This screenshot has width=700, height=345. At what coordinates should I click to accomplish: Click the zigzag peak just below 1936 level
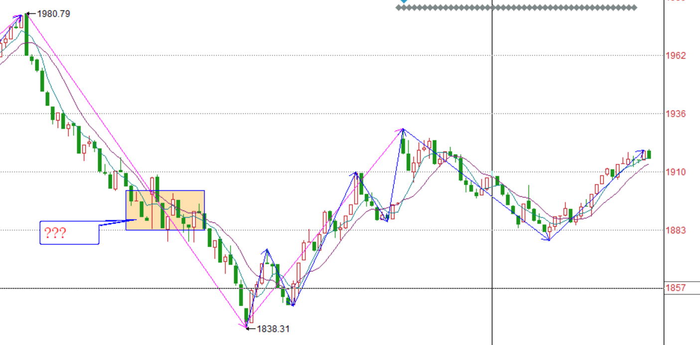(x=403, y=129)
